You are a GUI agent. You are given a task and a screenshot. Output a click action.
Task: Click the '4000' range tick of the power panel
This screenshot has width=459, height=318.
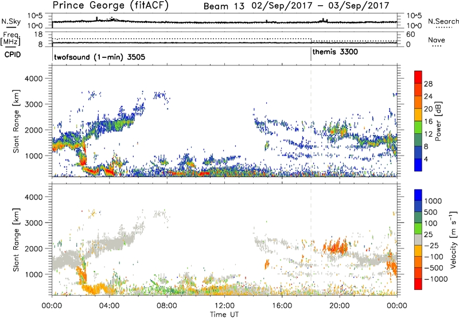(x=34, y=79)
